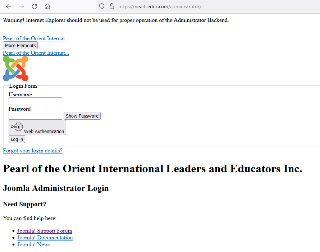The width and height of the screenshot is (320, 252).
Task: Expand the More Elements button
Action: click(20, 46)
